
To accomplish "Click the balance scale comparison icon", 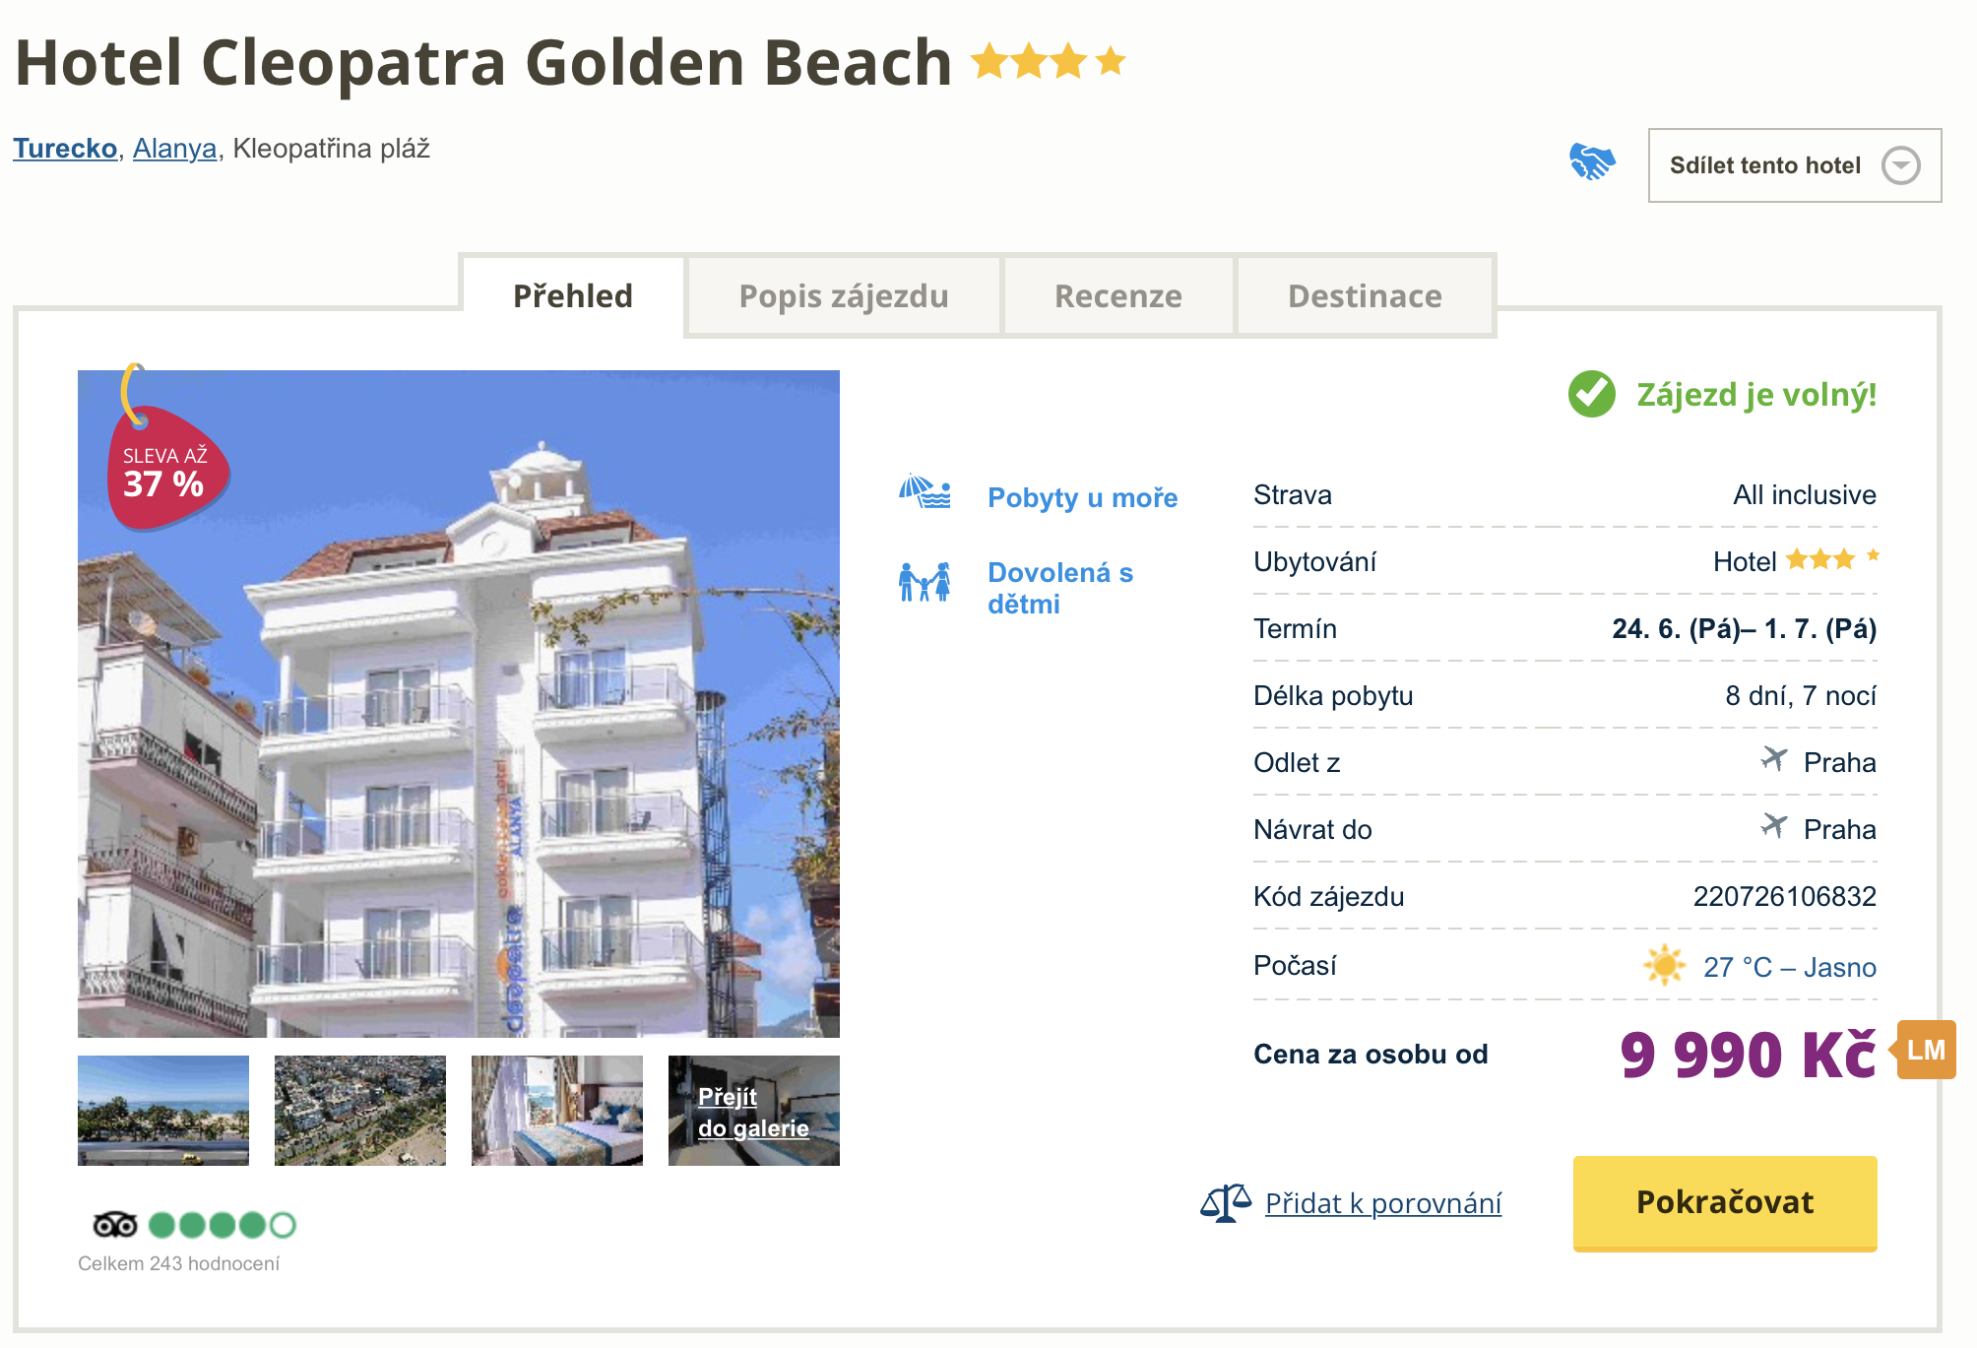I will (x=1225, y=1203).
